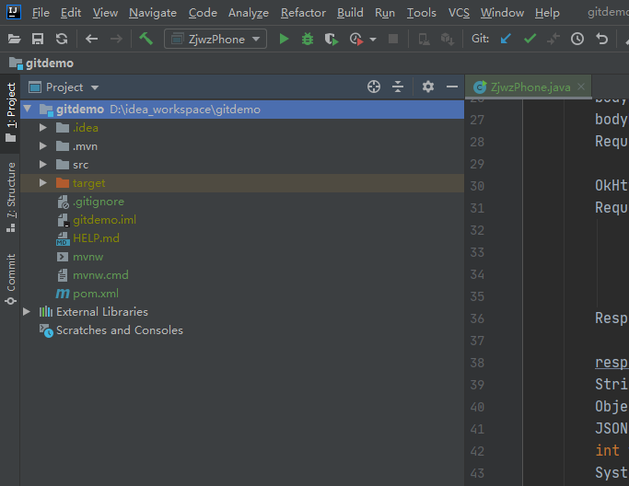The height and width of the screenshot is (486, 629).
Task: Expand the .mvn folder
Action: tap(43, 146)
